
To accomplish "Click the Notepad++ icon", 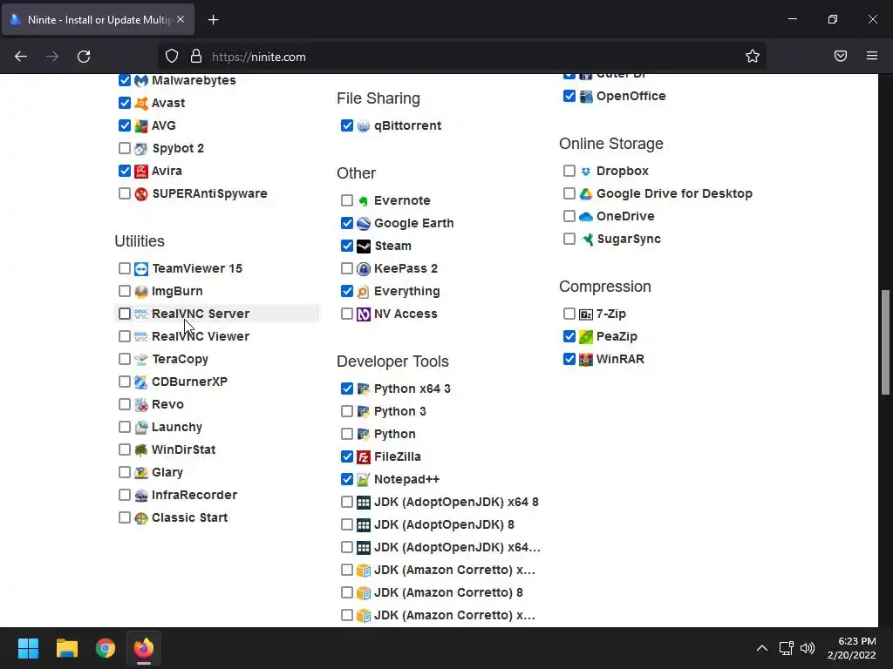I will 364,480.
